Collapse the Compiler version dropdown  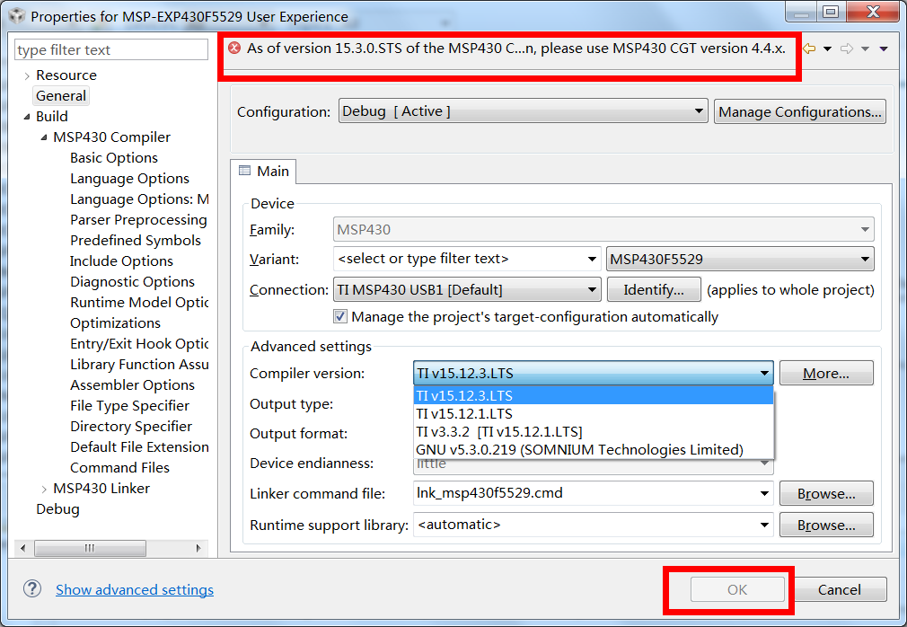(x=764, y=373)
